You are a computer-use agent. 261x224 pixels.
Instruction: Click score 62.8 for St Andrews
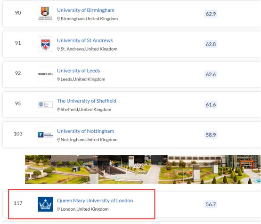[211, 44]
